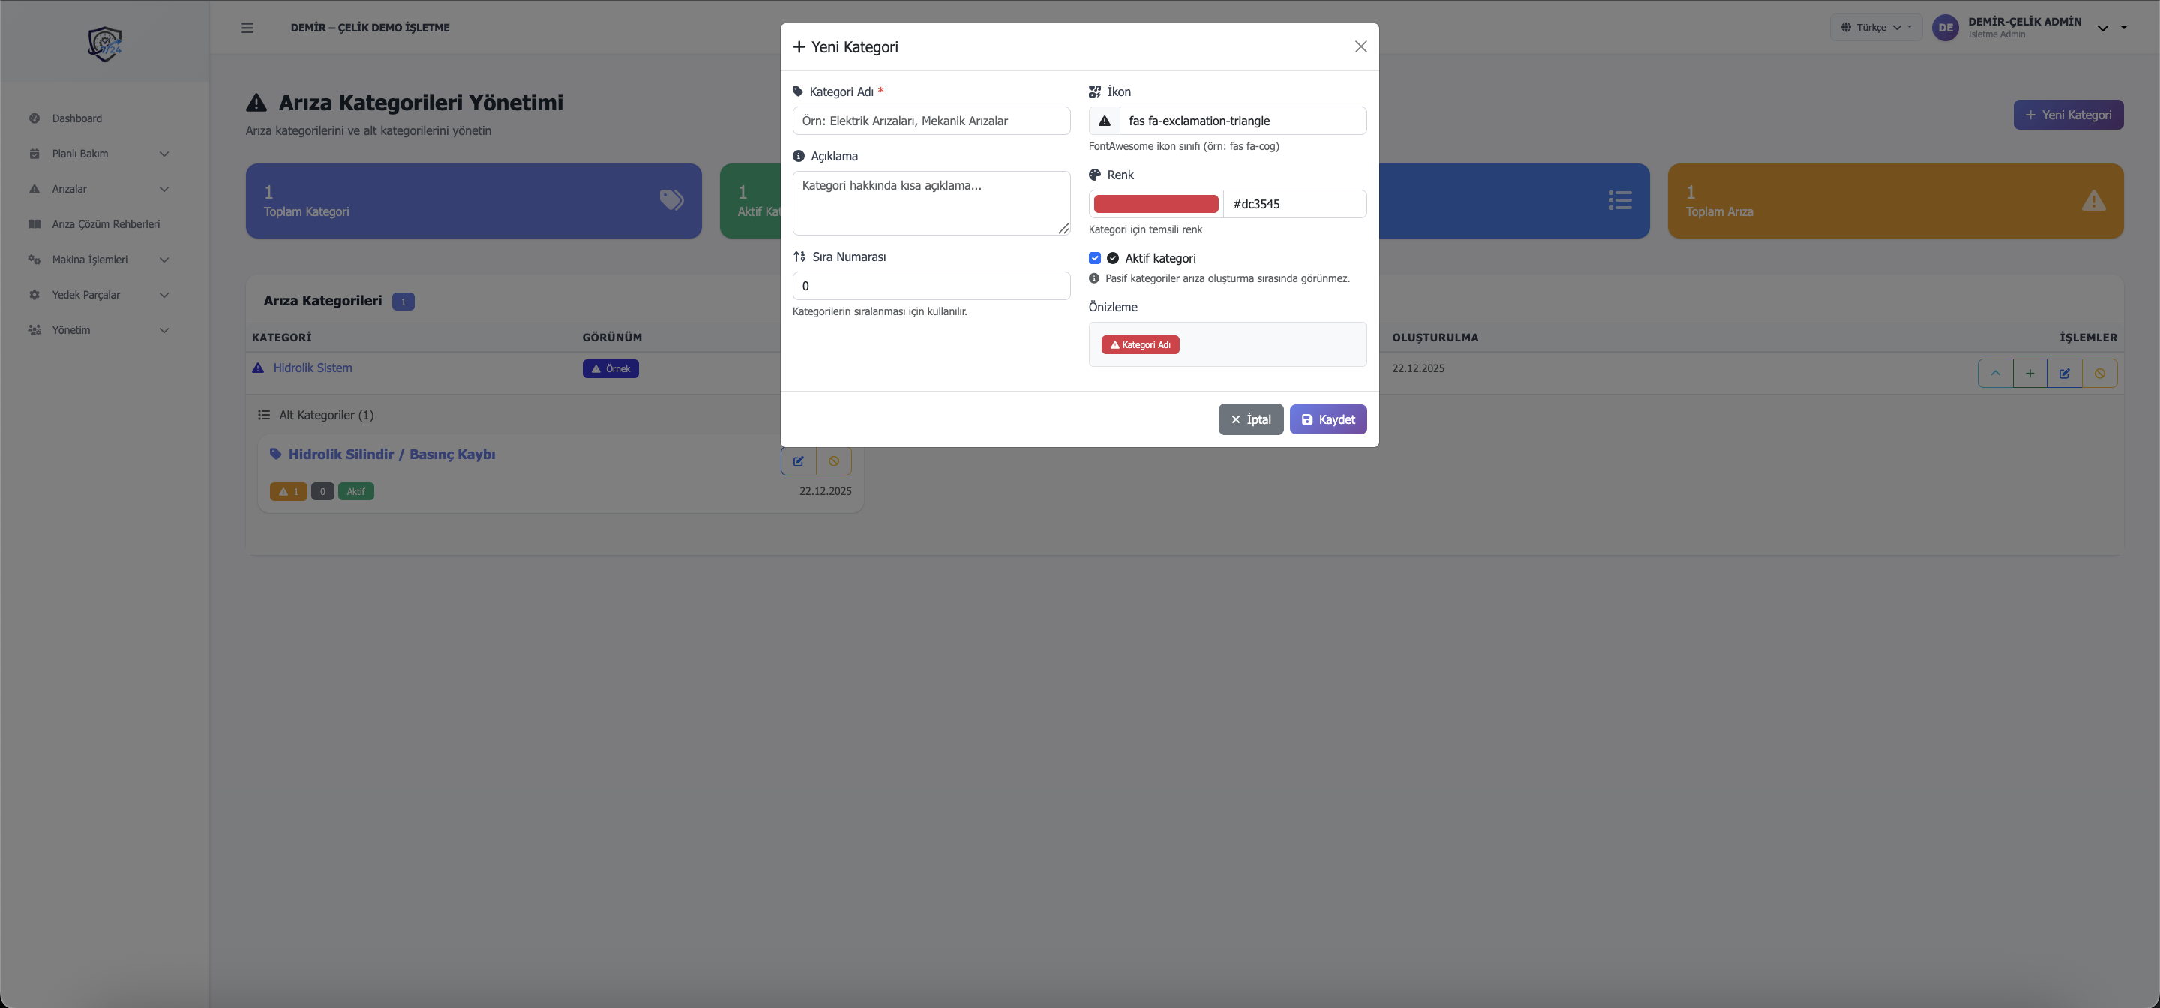Click the plus icon in Hidrolik Sistem actions
Viewport: 2160px width, 1008px height.
[x=2030, y=373]
